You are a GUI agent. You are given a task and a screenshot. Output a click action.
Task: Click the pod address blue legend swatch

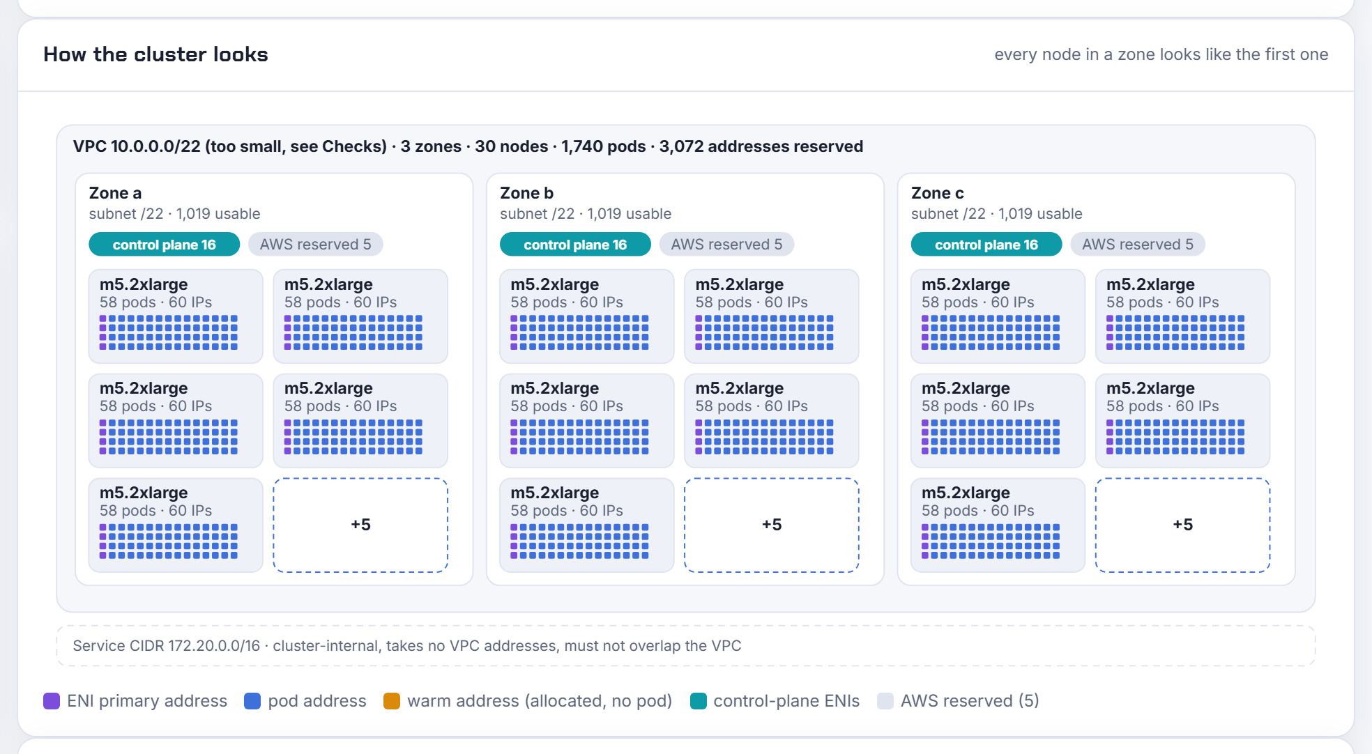pyautogui.click(x=252, y=701)
